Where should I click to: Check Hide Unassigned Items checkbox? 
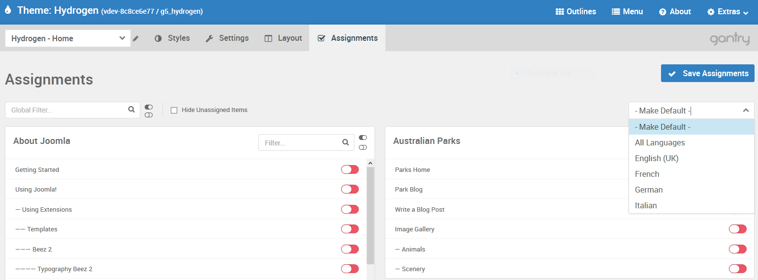coord(174,110)
